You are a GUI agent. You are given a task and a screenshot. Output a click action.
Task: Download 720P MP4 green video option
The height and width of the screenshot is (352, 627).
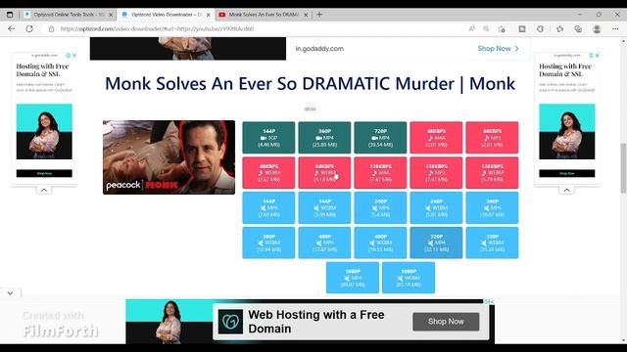tap(380, 138)
